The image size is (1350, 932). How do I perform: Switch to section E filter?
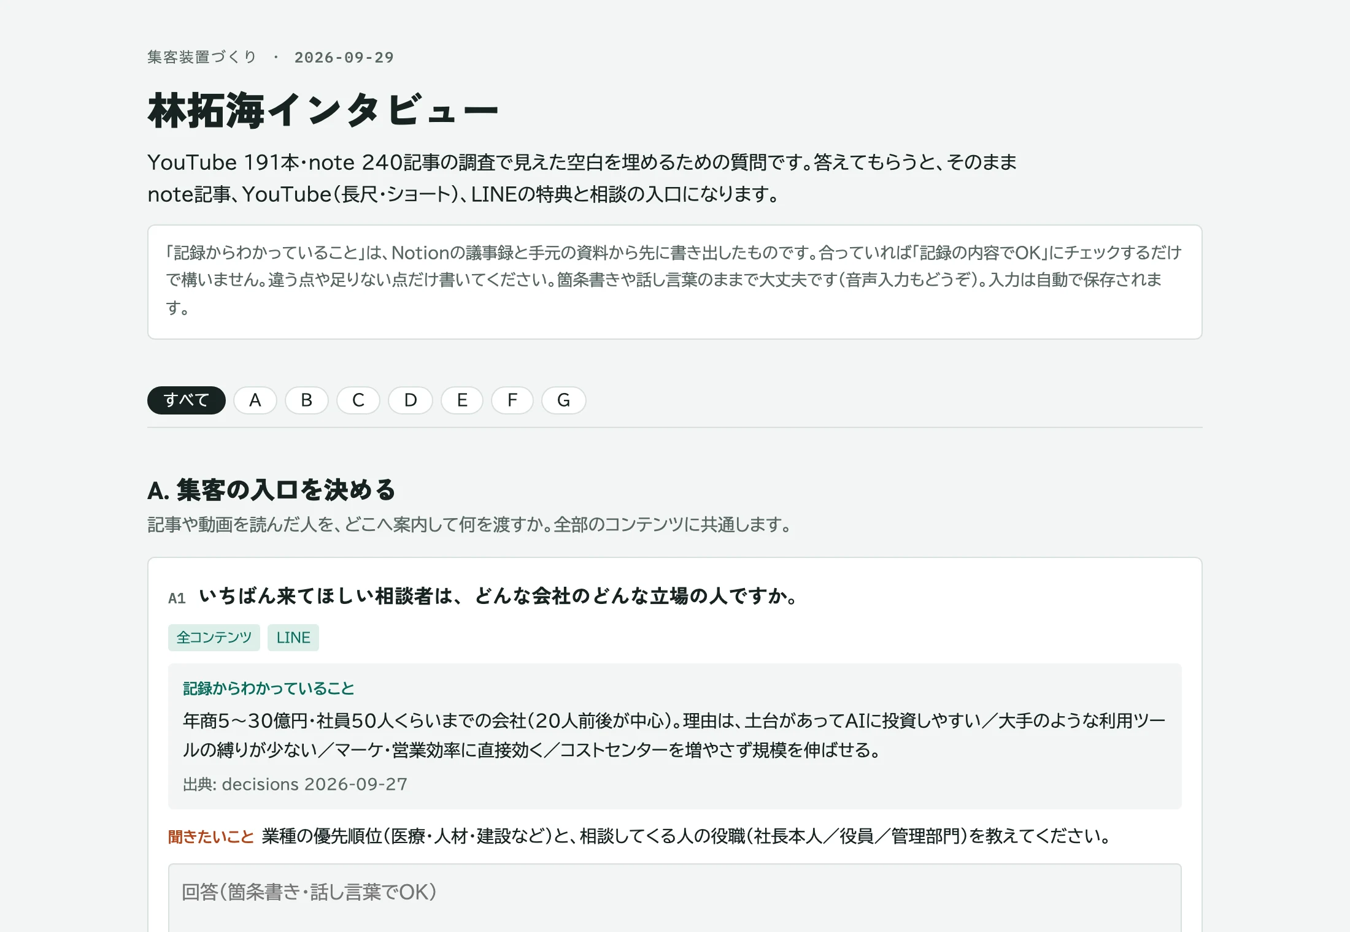[462, 400]
